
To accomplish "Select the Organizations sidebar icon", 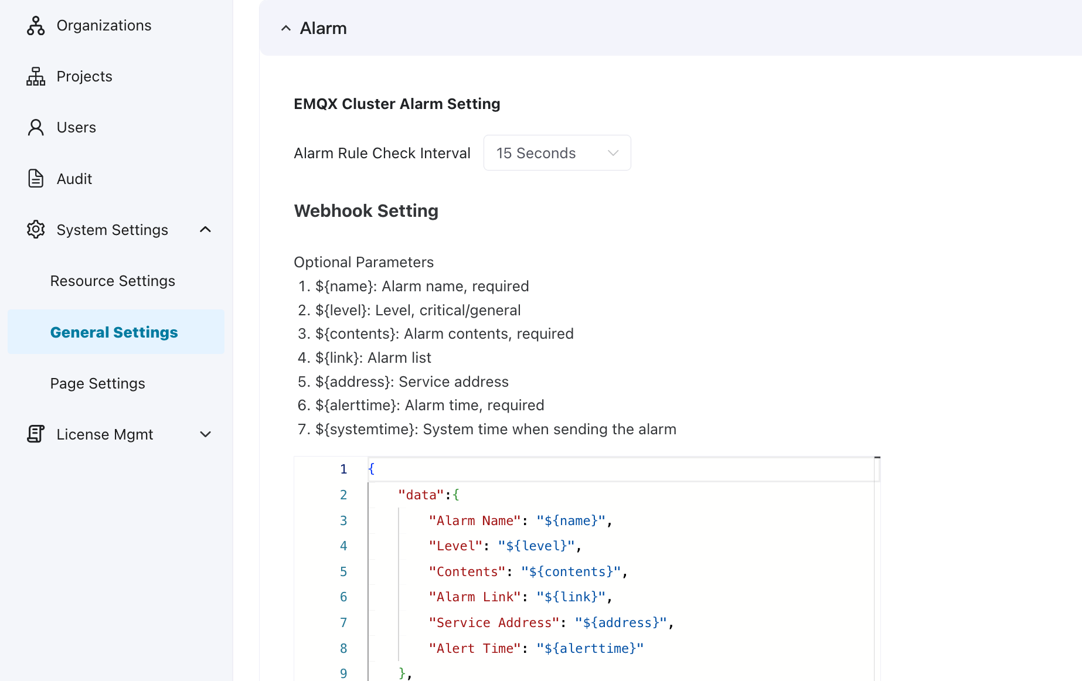I will pos(36,25).
